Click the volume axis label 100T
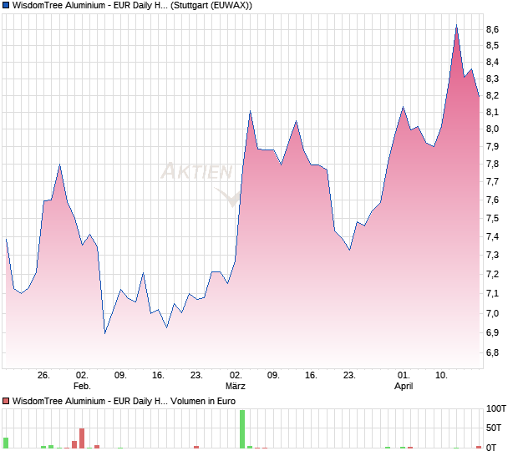Viewport: 518px width, 456px height. coord(496,408)
